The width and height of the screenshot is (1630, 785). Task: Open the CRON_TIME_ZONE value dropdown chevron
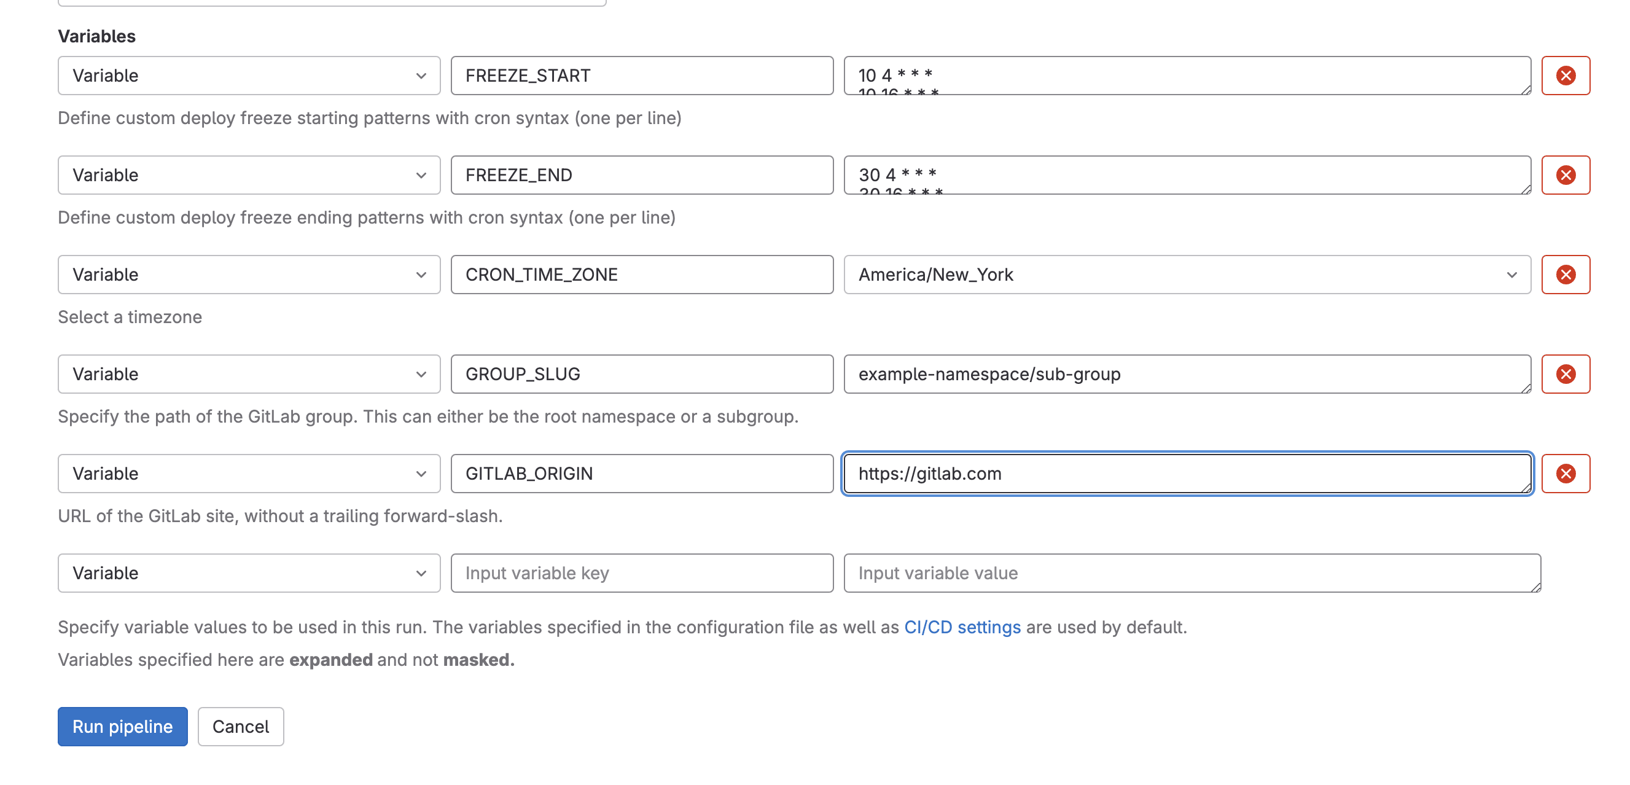1512,274
